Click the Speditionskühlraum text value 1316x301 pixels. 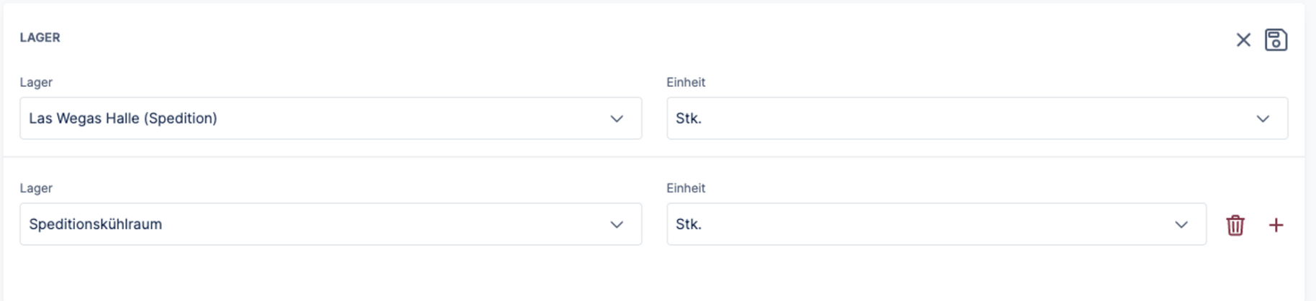[x=95, y=224]
